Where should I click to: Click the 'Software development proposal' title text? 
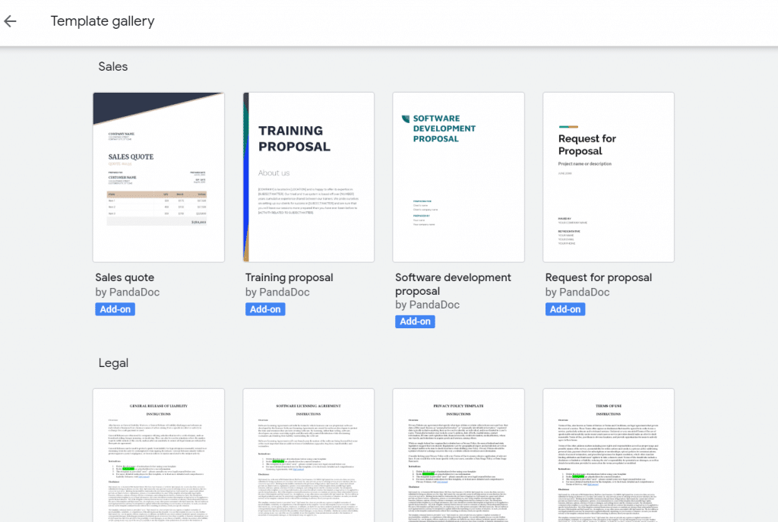(x=453, y=284)
